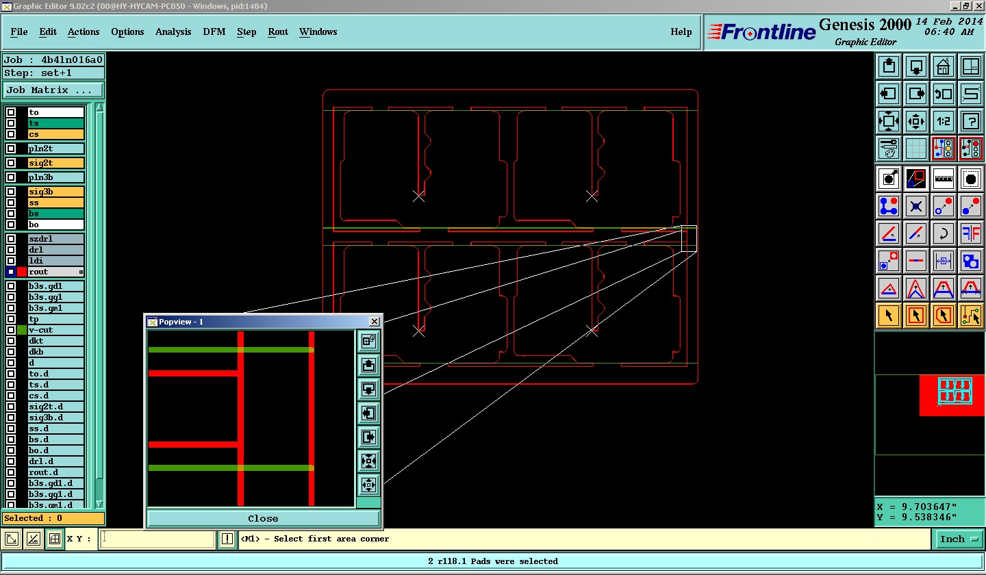Toggle checkbox for the 'sig2t' layer
This screenshot has width=986, height=575.
tap(11, 163)
